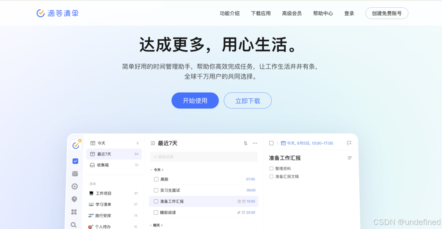Open the focus target circle sidebar icon

coord(75,187)
